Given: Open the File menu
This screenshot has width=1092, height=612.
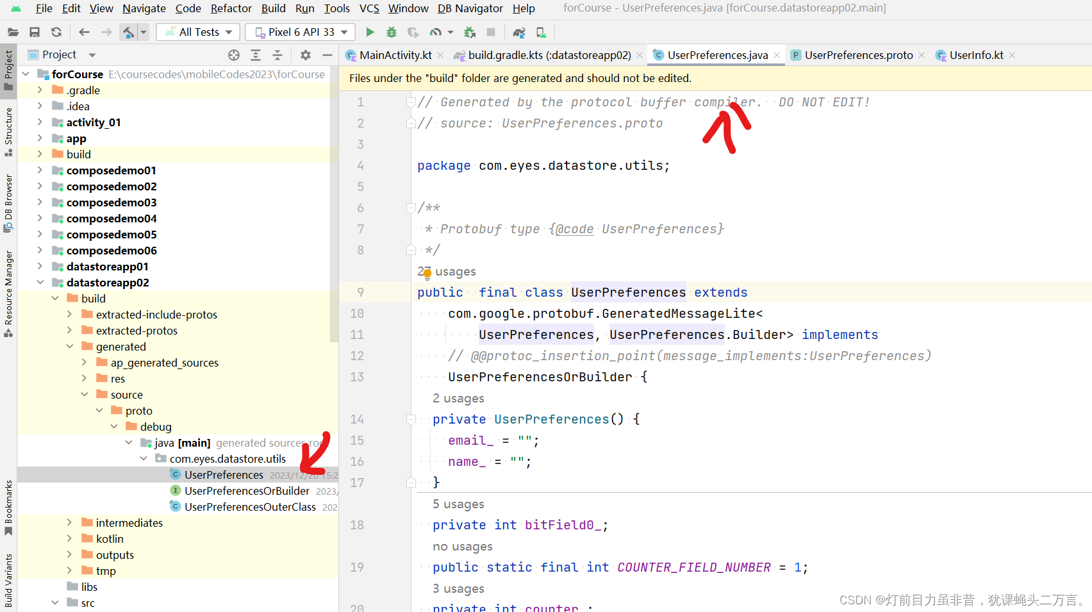Looking at the screenshot, I should [44, 8].
